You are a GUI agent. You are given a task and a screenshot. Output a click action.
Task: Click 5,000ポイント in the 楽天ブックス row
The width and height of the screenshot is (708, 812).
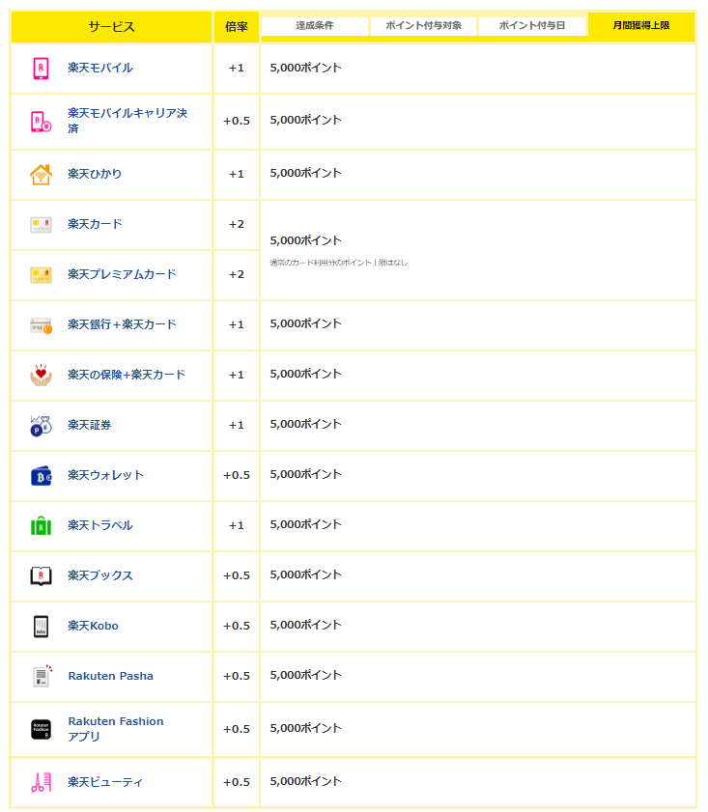coord(305,574)
